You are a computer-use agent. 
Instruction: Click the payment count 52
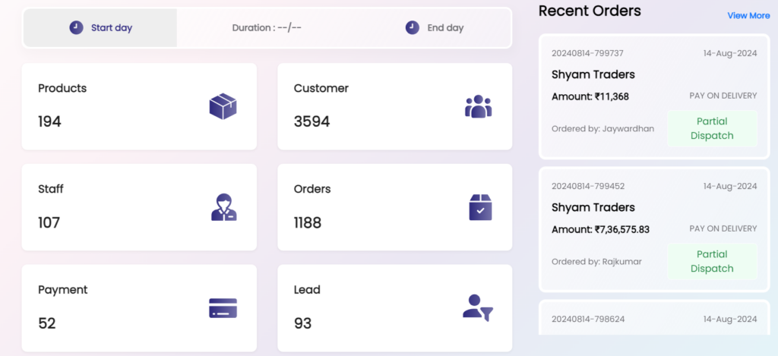pyautogui.click(x=47, y=323)
